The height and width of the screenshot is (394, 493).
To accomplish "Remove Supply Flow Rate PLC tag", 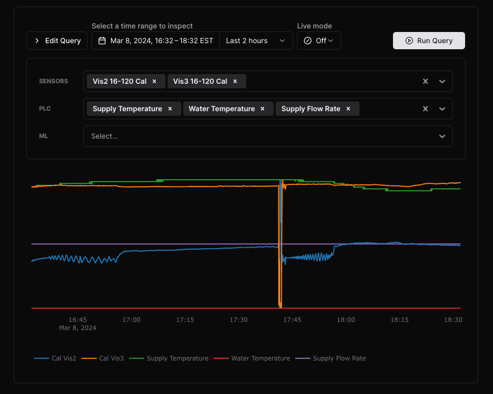I will [x=348, y=109].
